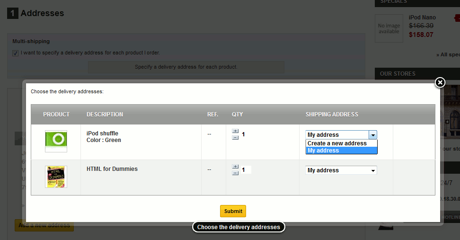
Task: Click the iPod shuffle description link
Action: (102, 133)
